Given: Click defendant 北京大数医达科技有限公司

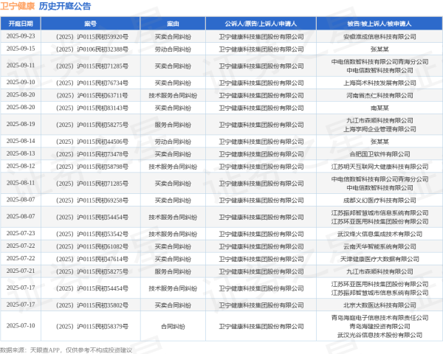Looking at the screenshot, I should click(x=379, y=304).
